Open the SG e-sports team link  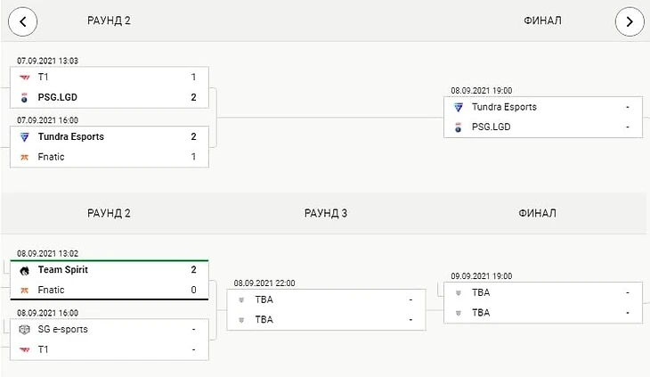click(62, 330)
